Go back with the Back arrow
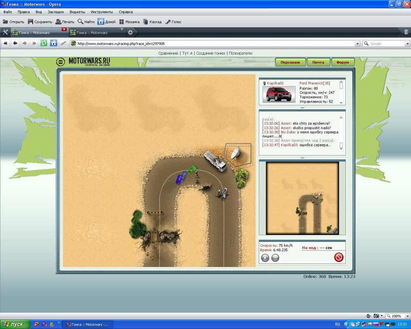Viewport: 411px width, 329px height. 15,43
